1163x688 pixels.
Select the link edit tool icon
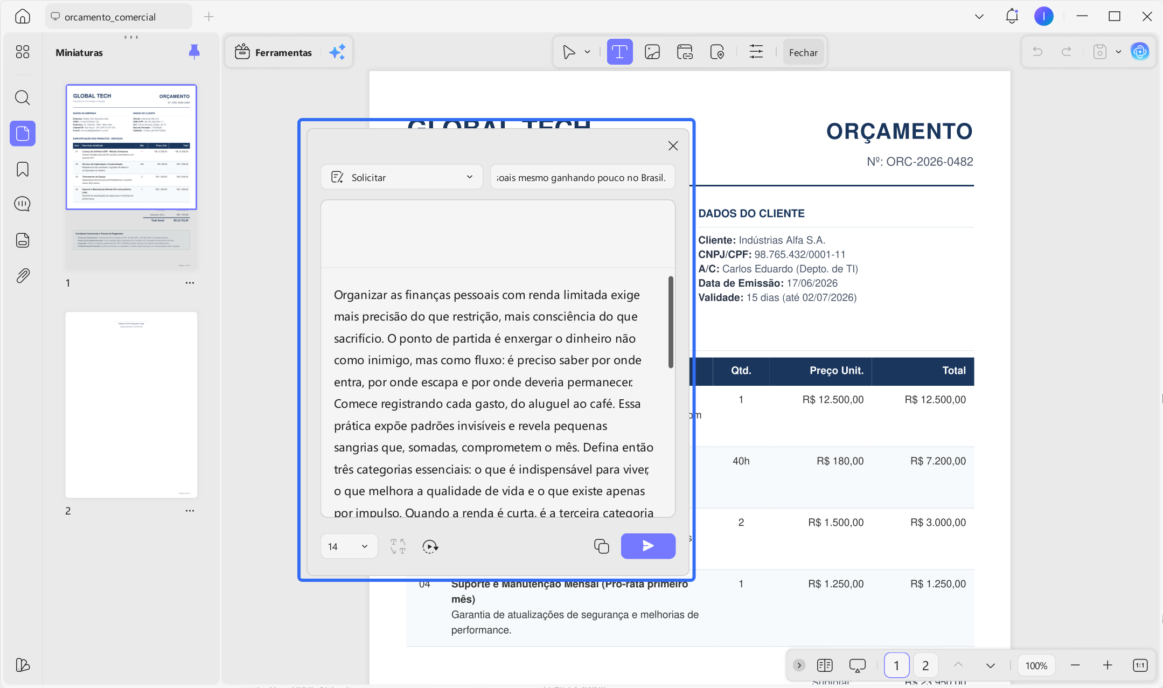coord(685,52)
